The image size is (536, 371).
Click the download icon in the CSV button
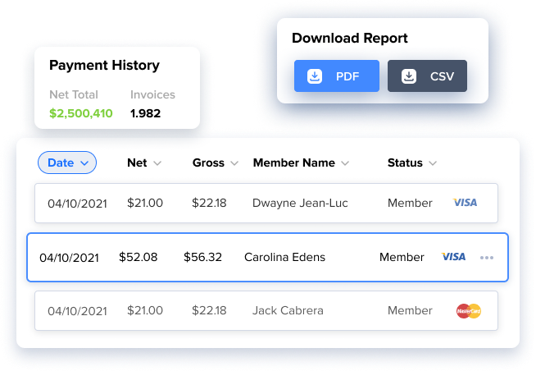(x=408, y=76)
